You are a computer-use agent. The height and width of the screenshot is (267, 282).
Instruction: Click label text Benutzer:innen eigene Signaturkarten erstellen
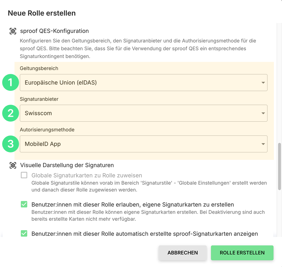point(133,204)
